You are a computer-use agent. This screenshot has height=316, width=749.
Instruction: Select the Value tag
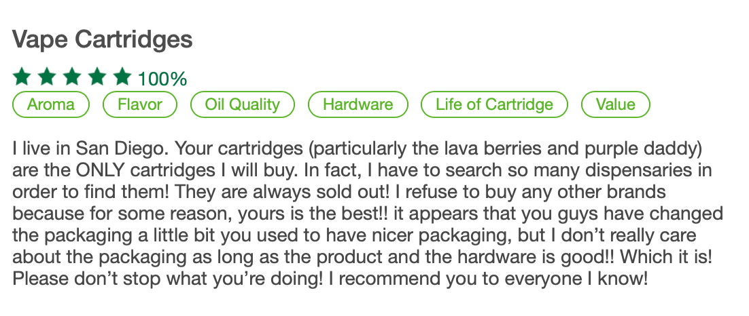click(616, 104)
